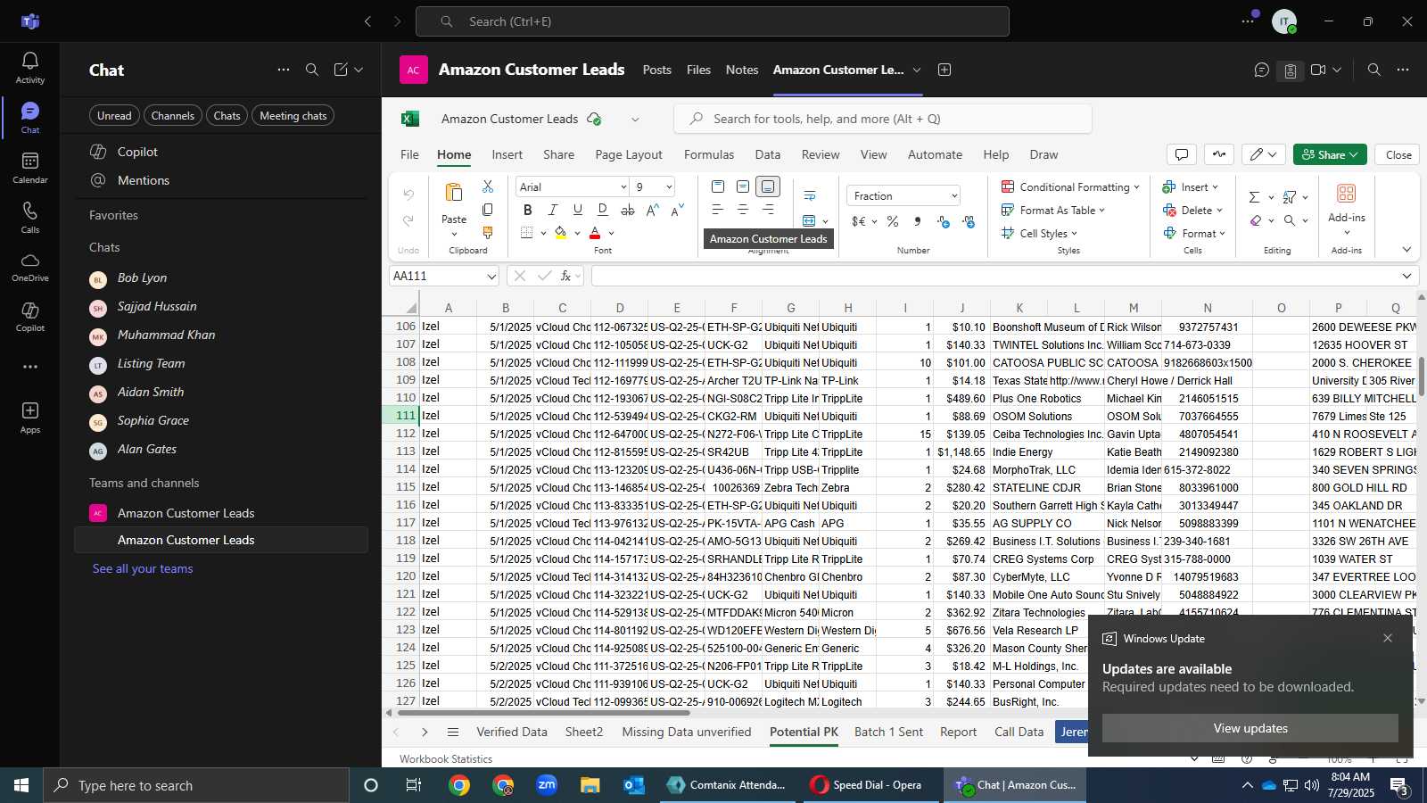Open Teams Calendar in sidebar
The width and height of the screenshot is (1427, 803).
tap(30, 167)
